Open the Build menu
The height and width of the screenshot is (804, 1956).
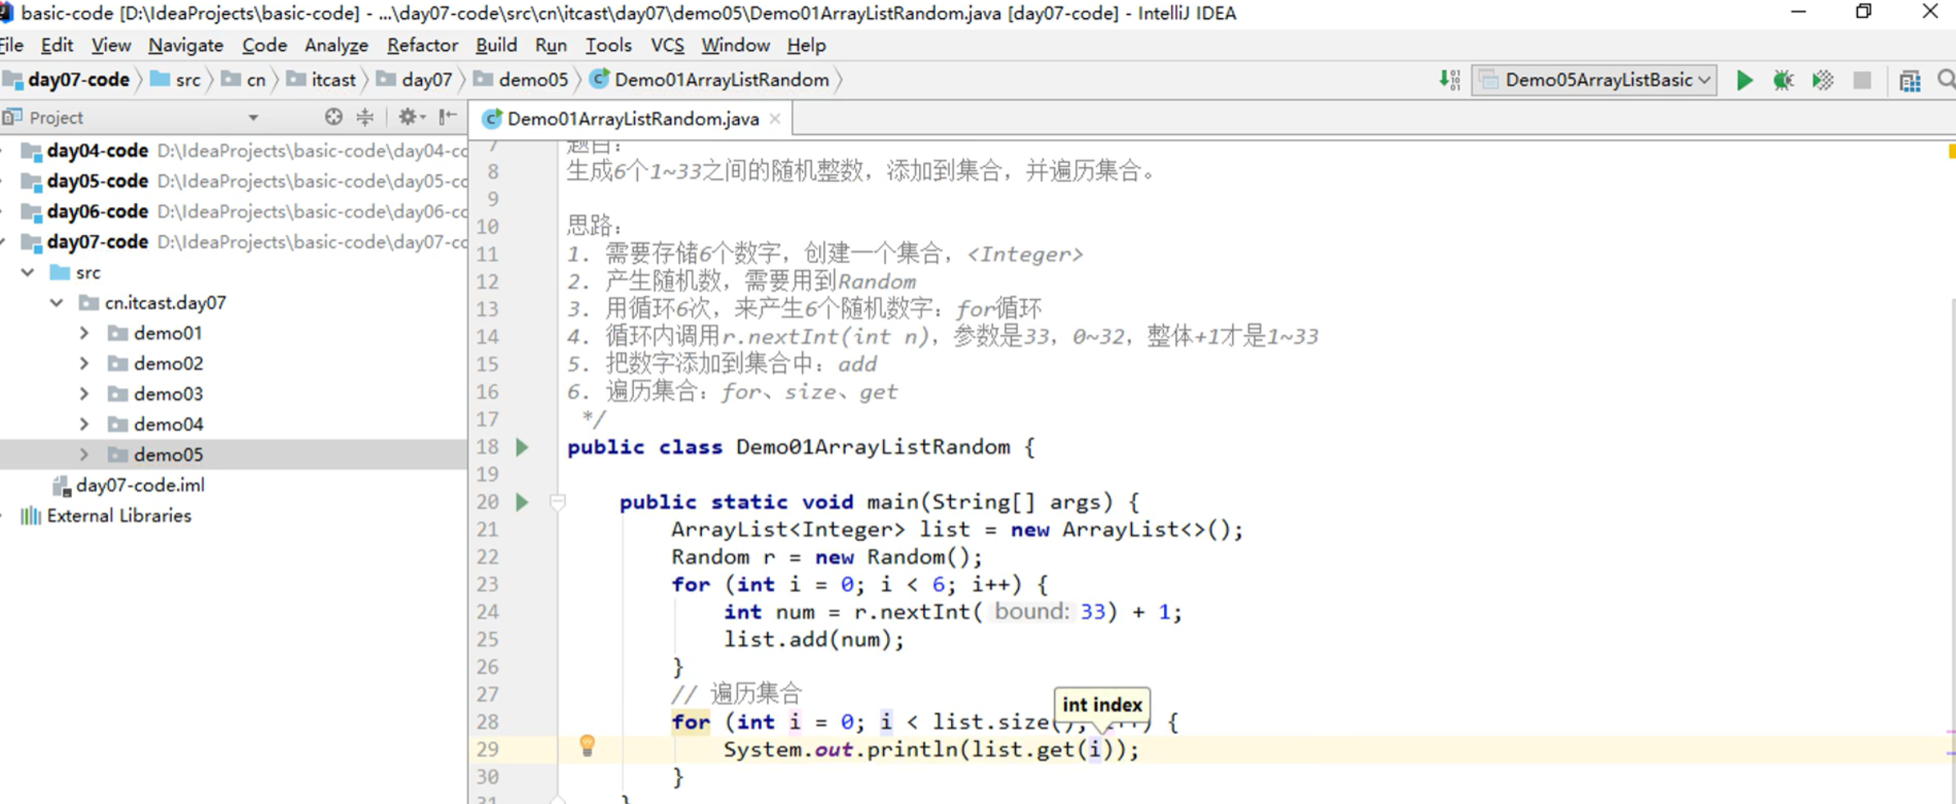click(x=496, y=46)
